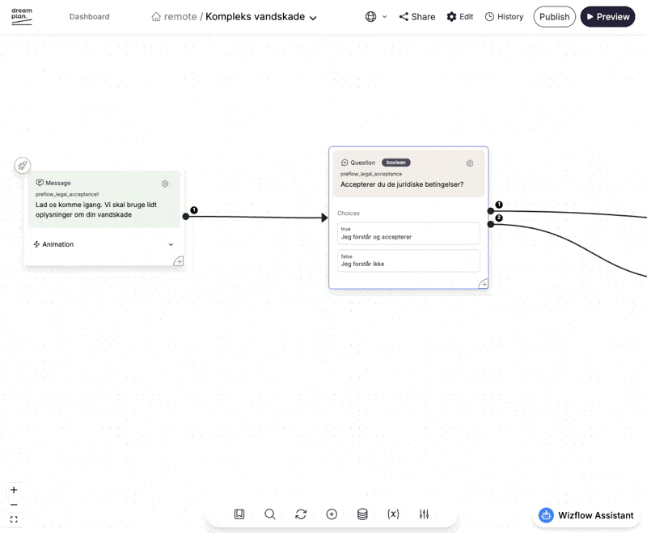Click the corner plus on Question node
The width and height of the screenshot is (647, 533).
click(484, 284)
